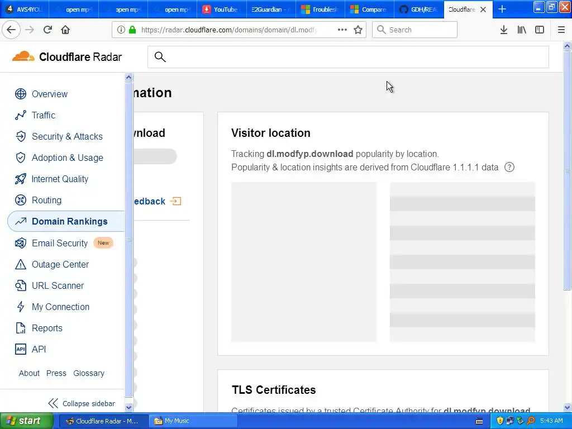Open the About link
Screen dimensions: 572x429
29,373
